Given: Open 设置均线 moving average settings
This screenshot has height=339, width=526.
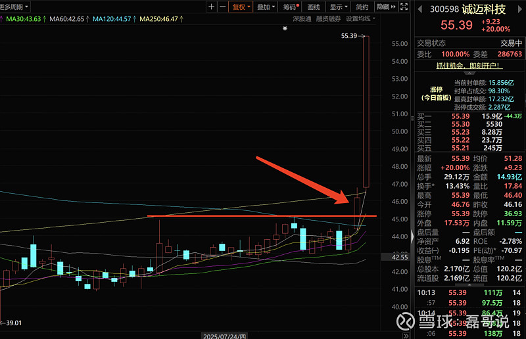Looking at the screenshot, I should [360, 19].
